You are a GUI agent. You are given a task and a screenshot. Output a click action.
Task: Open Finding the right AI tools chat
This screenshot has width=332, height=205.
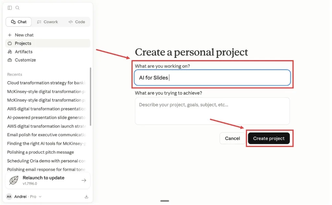tap(46, 143)
